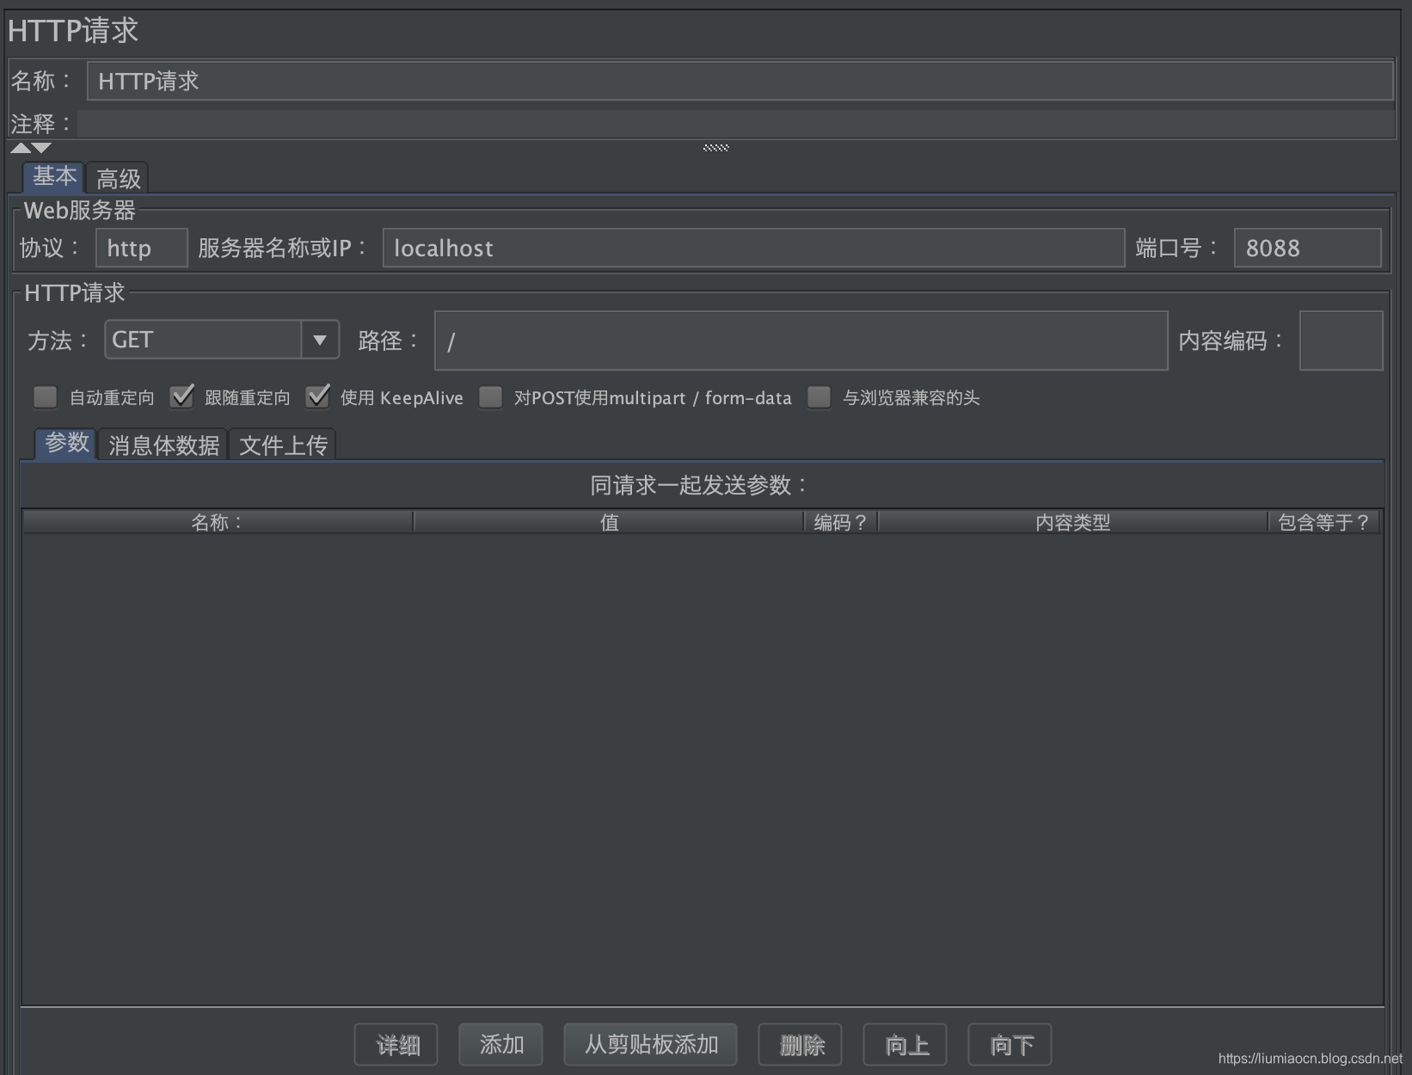Click the 编码？ column header
1412x1075 pixels.
pyautogui.click(x=841, y=522)
